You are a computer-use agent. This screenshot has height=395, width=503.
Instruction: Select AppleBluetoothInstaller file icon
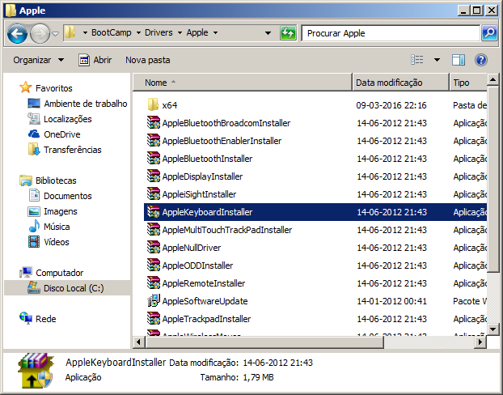pos(154,159)
